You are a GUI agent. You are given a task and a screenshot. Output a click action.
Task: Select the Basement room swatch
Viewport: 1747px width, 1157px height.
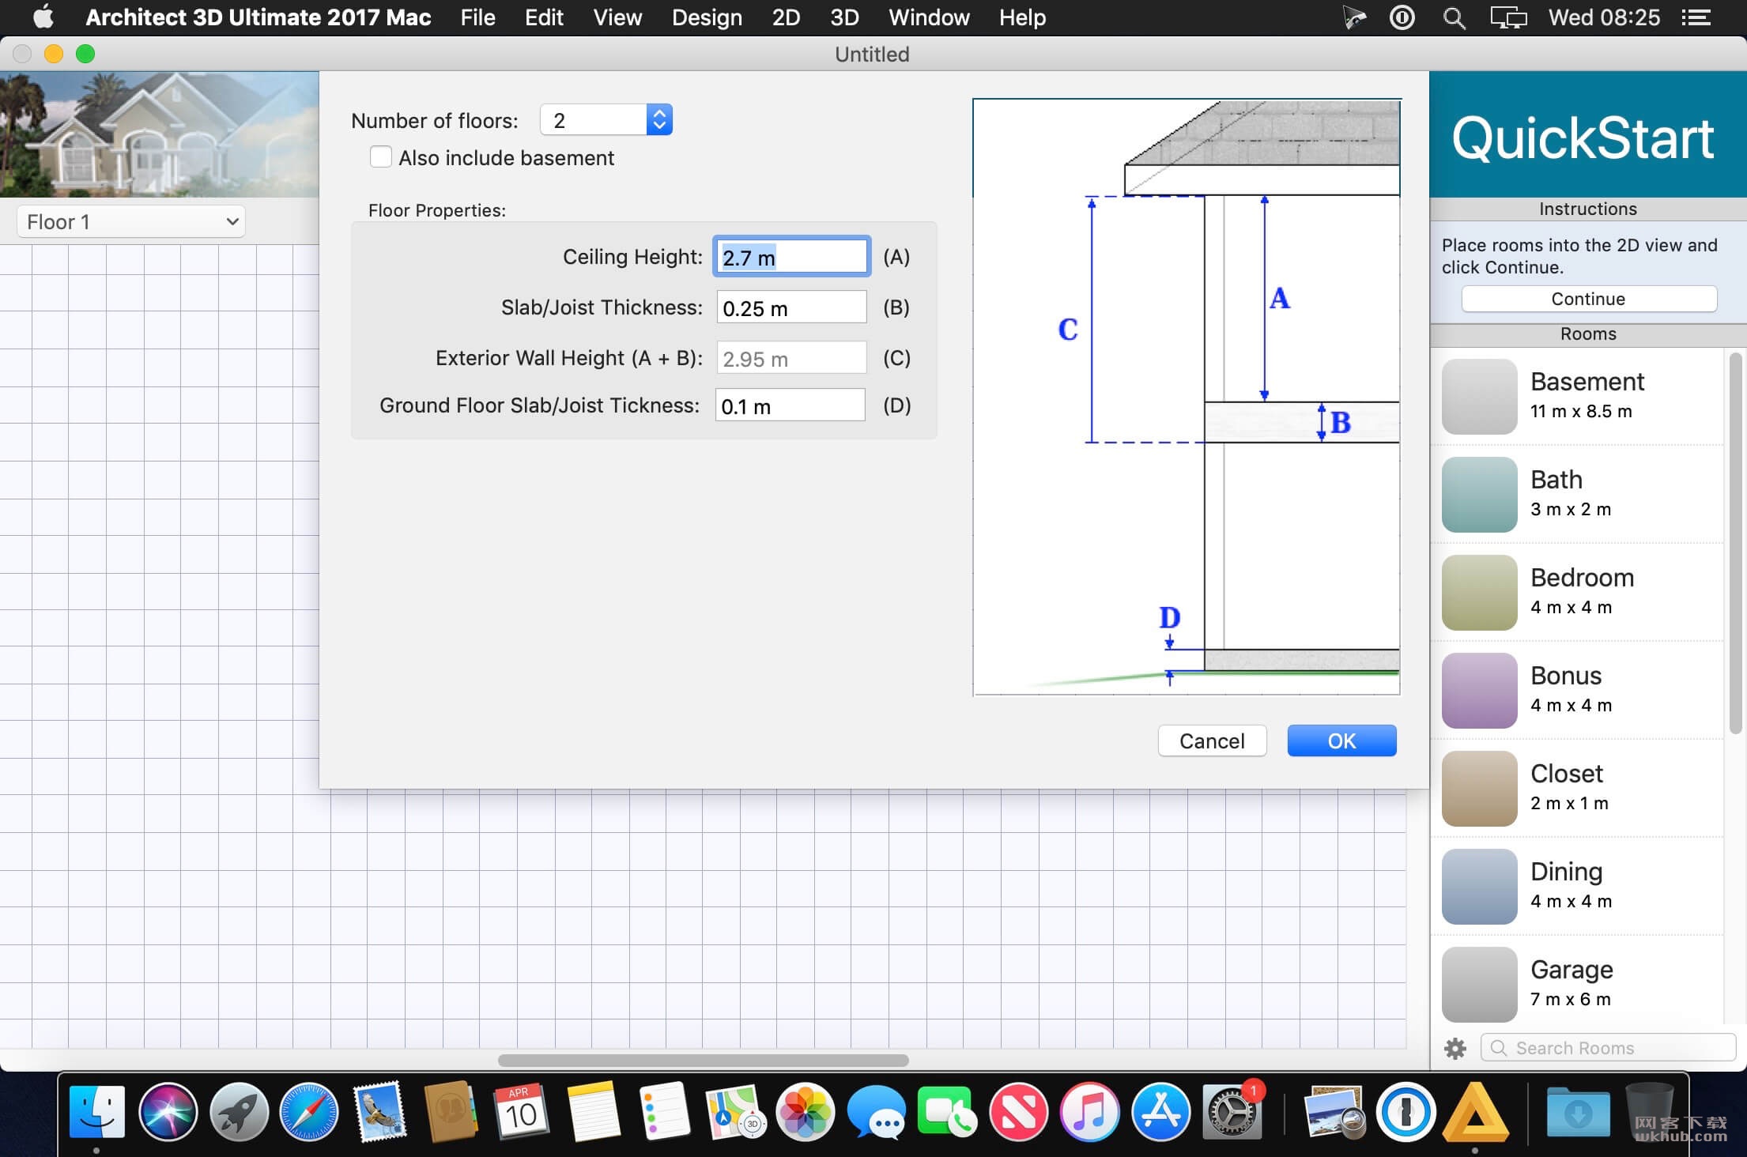point(1479,396)
